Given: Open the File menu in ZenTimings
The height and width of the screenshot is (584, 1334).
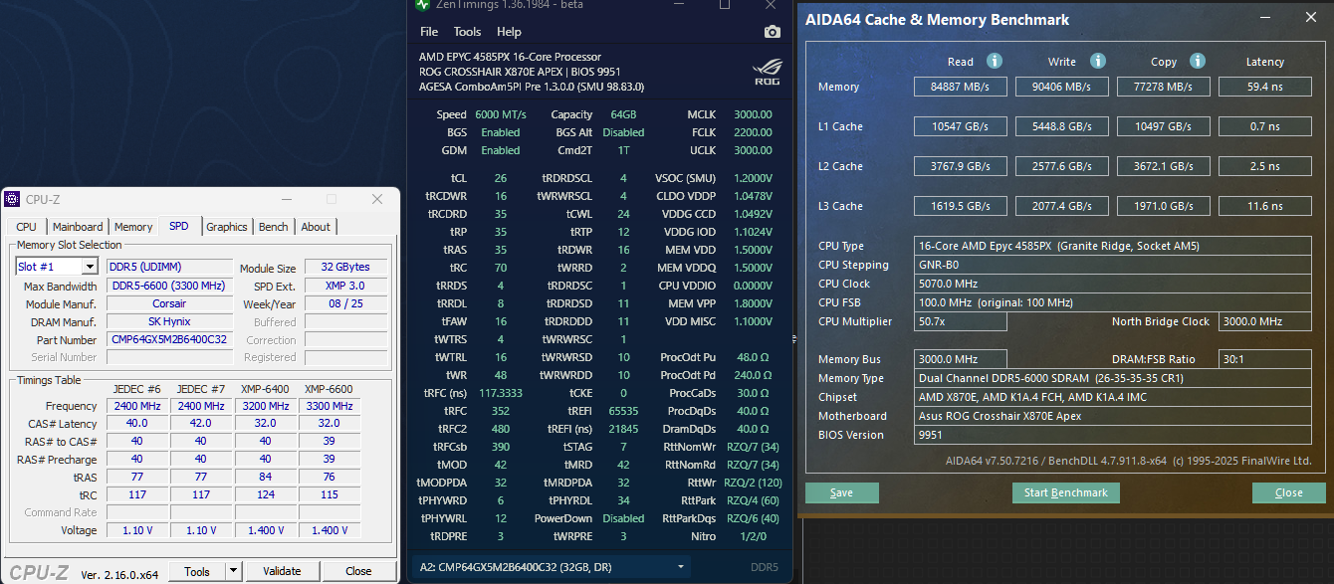Looking at the screenshot, I should 428,32.
